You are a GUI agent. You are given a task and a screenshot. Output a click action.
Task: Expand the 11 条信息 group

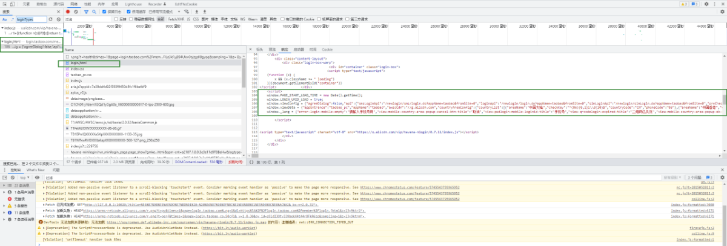[x=4, y=213]
